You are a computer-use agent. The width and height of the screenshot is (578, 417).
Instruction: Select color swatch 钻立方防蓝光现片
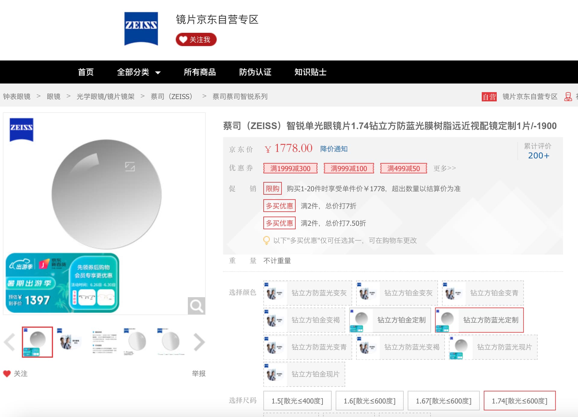[493, 347]
